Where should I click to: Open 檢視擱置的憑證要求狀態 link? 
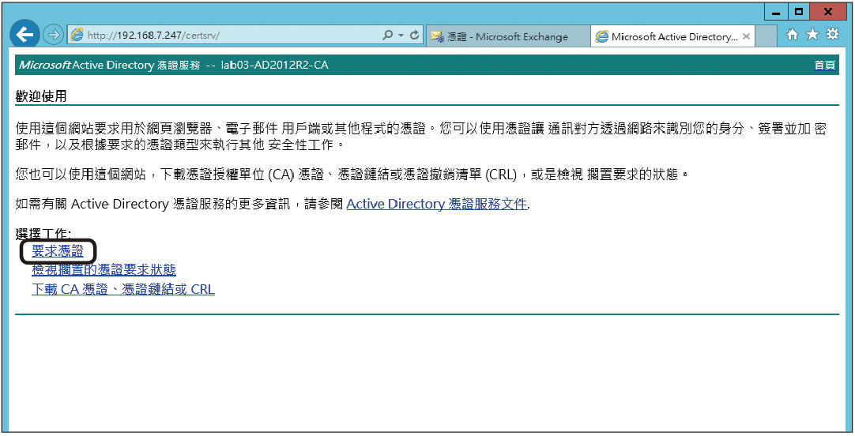pos(104,270)
